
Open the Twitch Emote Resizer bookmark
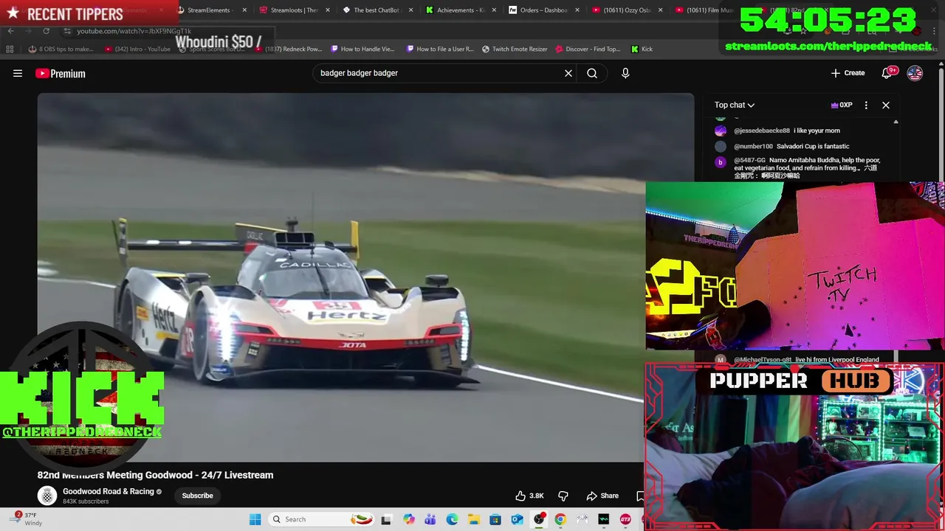tap(515, 49)
